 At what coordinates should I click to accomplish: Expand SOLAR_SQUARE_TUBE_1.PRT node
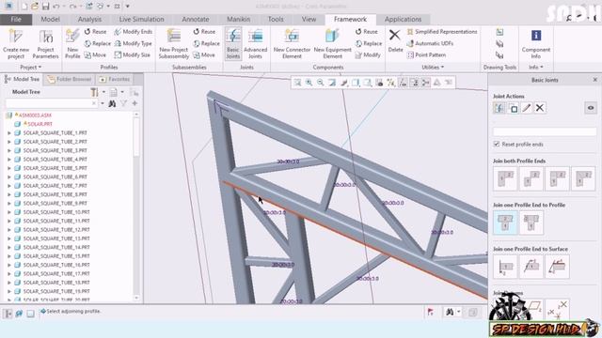(x=9, y=133)
